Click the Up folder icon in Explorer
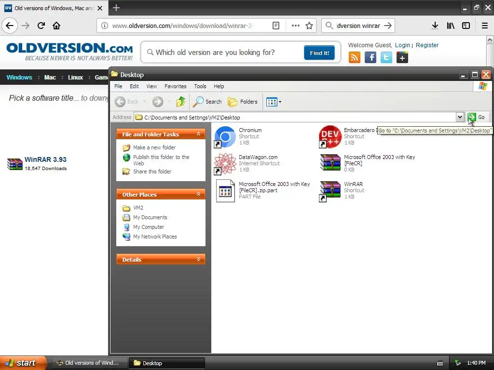The image size is (494, 370). pyautogui.click(x=181, y=102)
